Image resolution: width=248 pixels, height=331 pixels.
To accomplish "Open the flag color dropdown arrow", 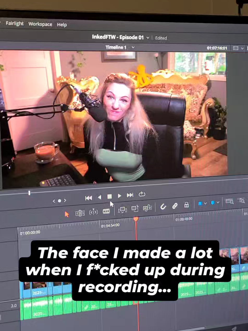I will [x=206, y=203].
